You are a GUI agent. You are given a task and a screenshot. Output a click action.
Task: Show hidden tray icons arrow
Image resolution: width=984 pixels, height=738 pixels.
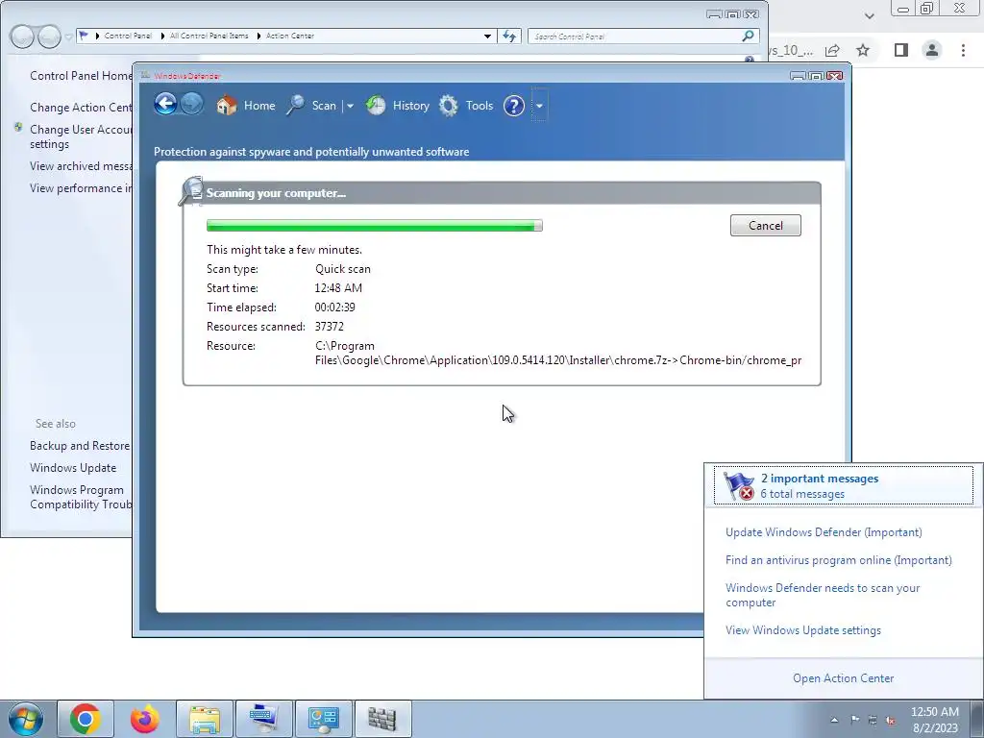click(x=835, y=720)
